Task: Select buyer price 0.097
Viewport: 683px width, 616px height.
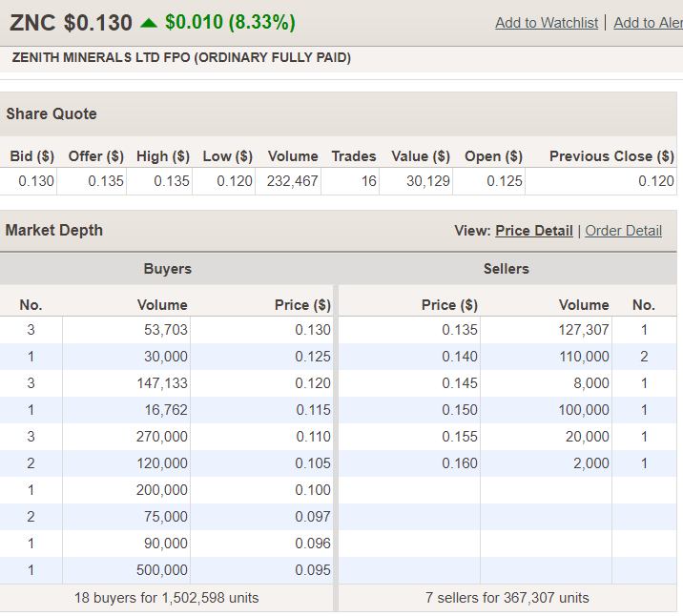Action: tap(313, 517)
